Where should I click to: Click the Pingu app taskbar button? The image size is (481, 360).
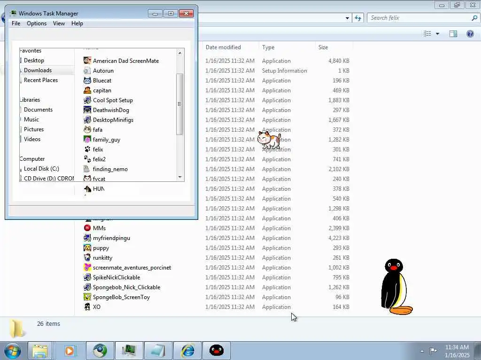[217, 351]
